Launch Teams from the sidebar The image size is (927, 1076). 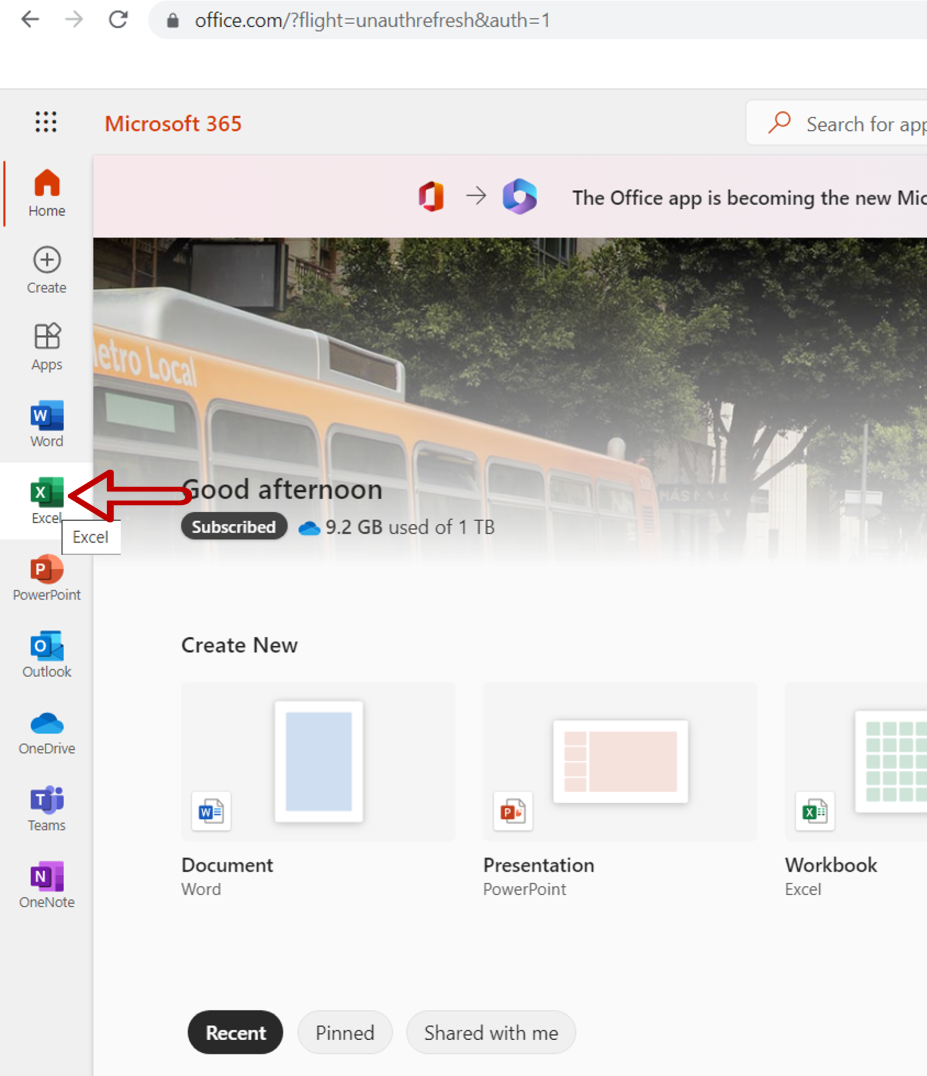pyautogui.click(x=47, y=808)
